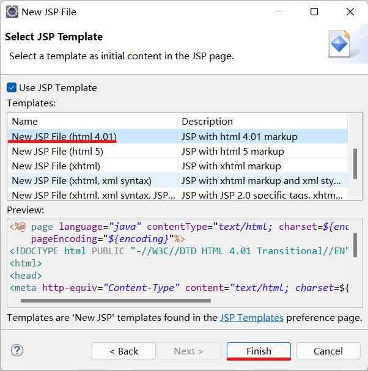Select the JSP 2.0 xhtml xml syntax template
This screenshot has height=371, width=368.
click(x=93, y=195)
